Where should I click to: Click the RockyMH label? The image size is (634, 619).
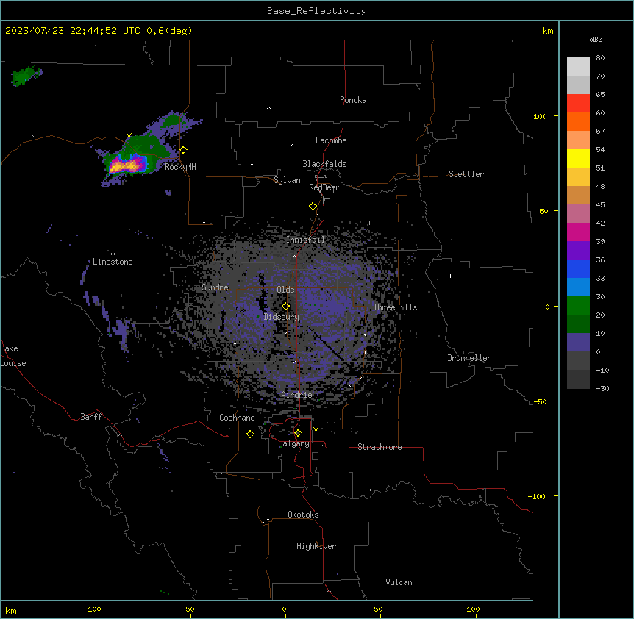coord(180,167)
